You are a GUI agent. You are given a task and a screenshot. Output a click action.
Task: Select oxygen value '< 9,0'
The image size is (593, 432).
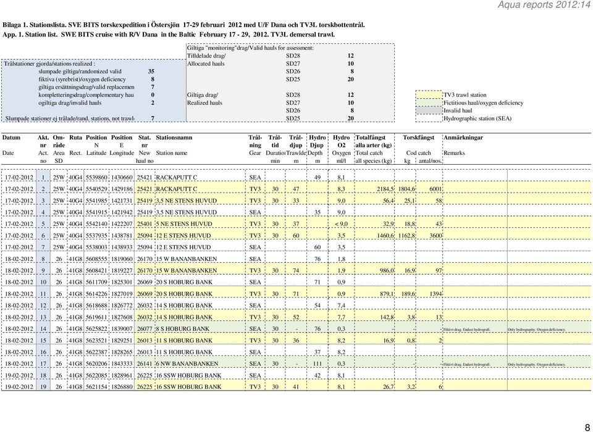click(x=341, y=224)
